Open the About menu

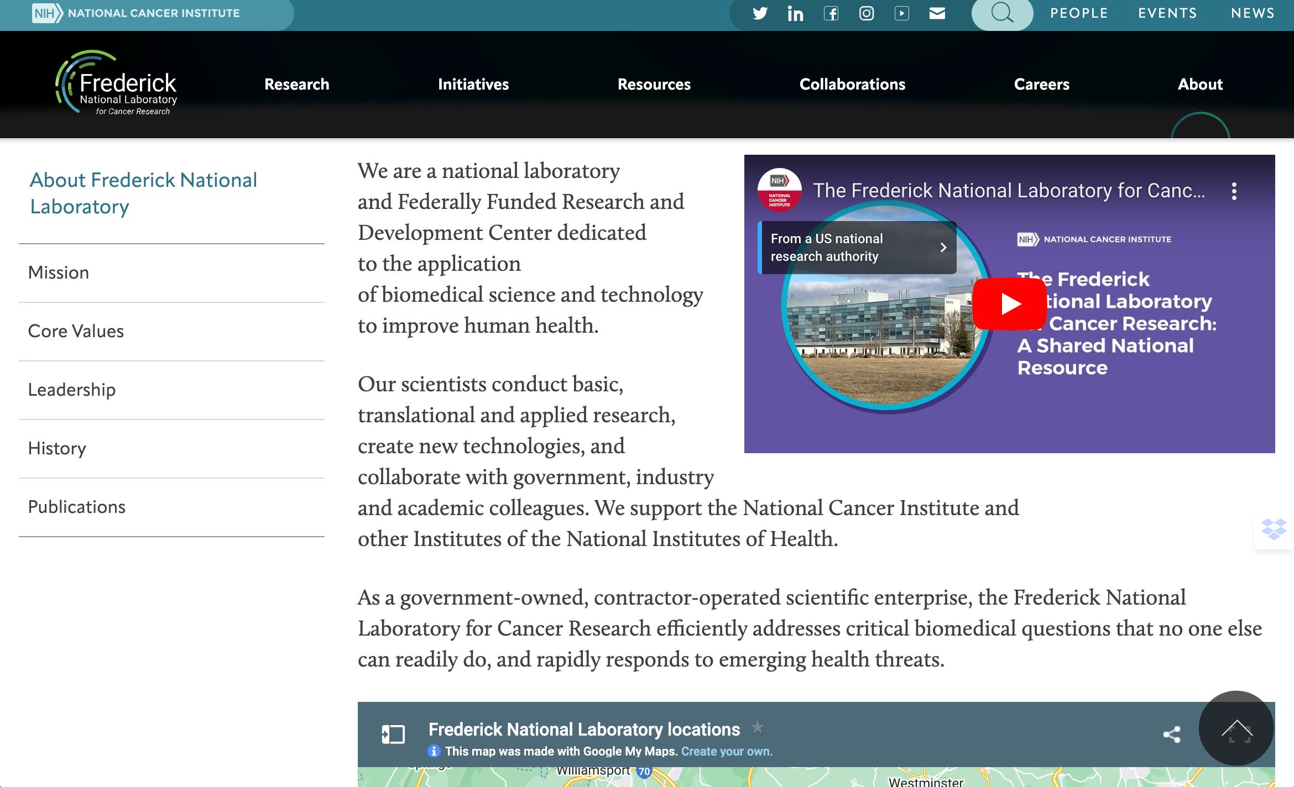pos(1200,84)
